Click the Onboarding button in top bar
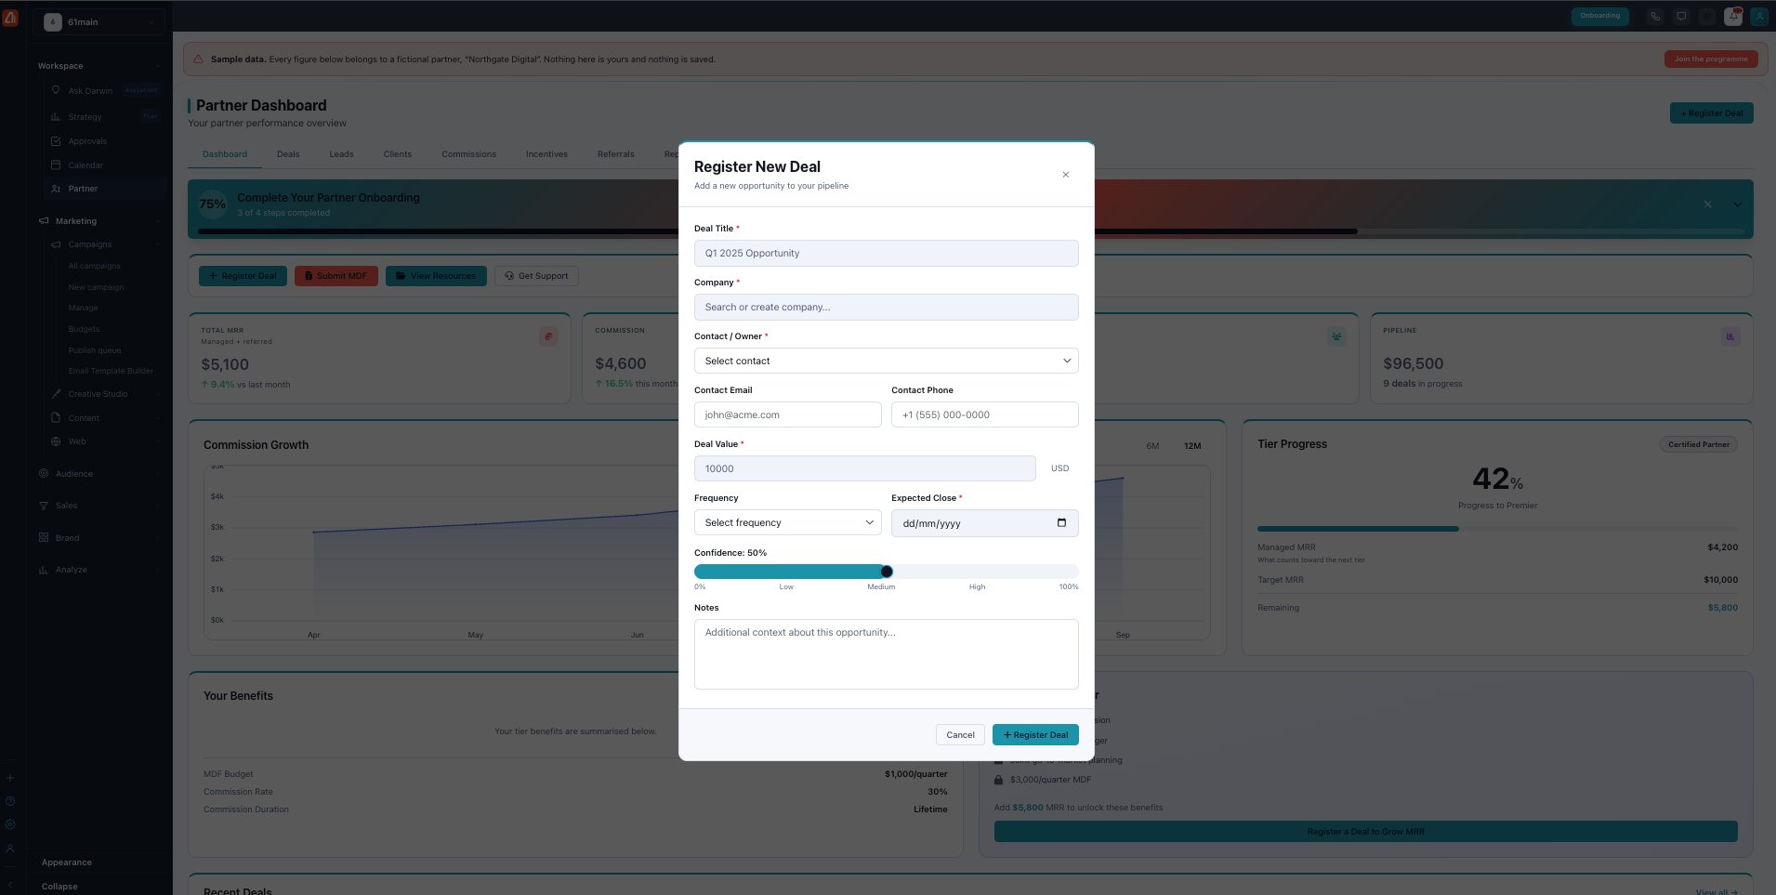1776x895 pixels. point(1599,16)
